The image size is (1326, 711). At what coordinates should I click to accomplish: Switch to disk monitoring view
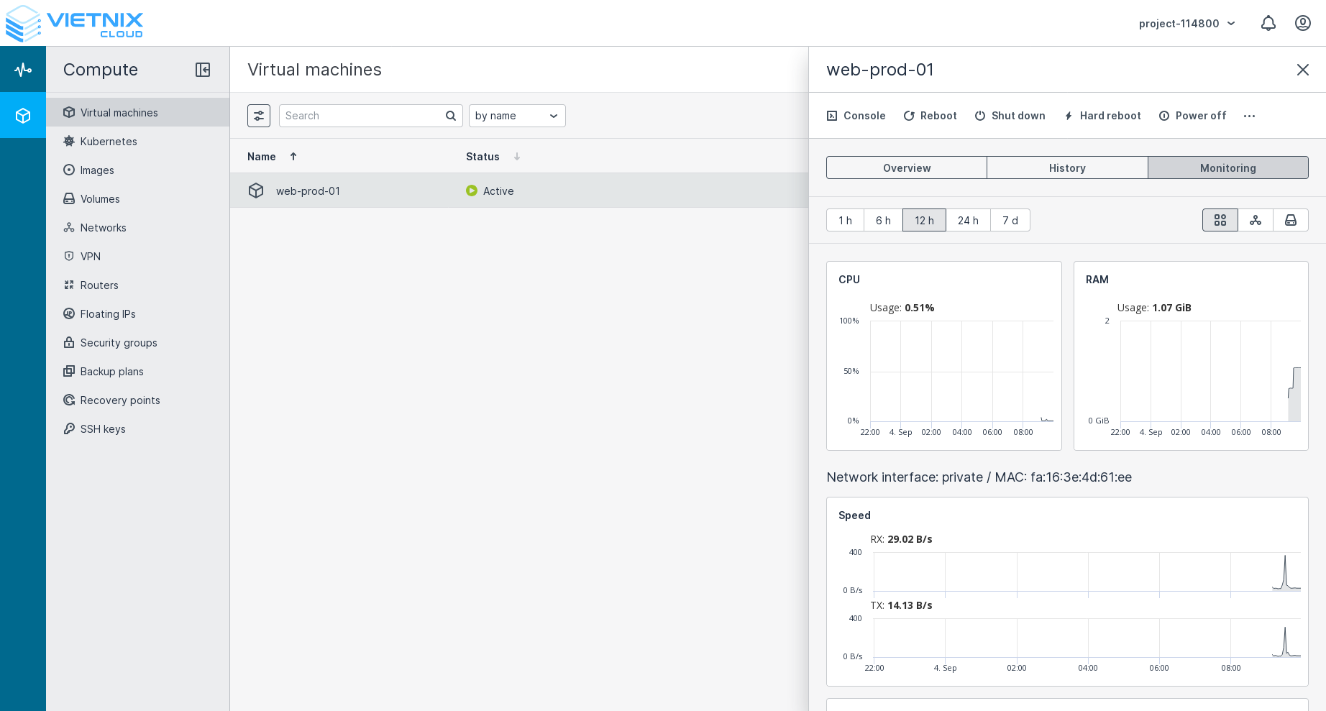pyautogui.click(x=1291, y=220)
